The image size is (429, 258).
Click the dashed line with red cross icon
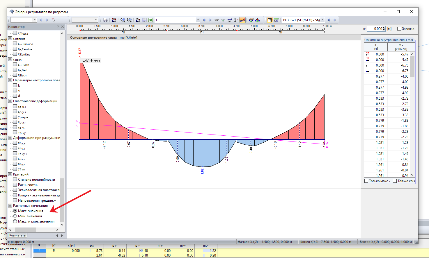[x=236, y=20]
